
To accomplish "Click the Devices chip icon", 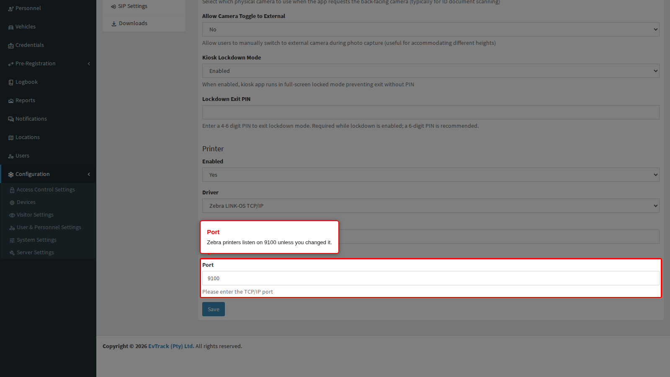I will [x=12, y=203].
